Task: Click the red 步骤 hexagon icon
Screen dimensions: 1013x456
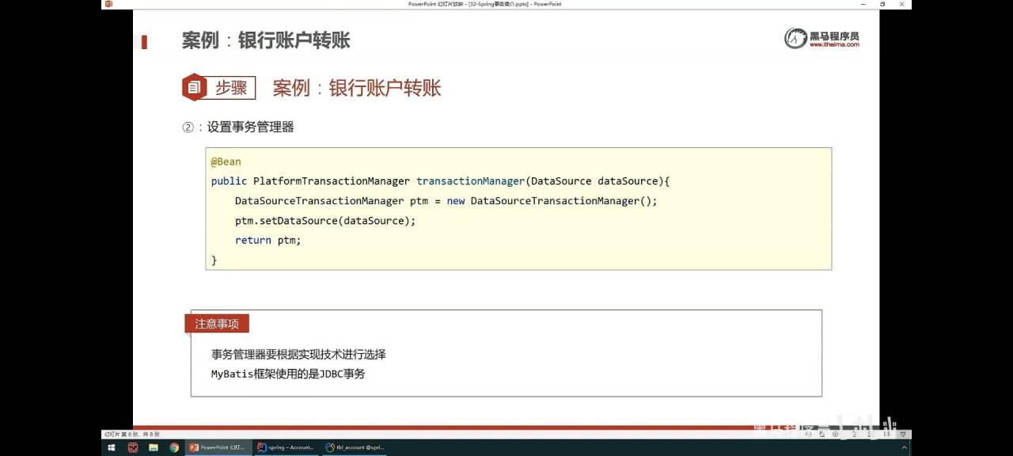Action: (193, 87)
